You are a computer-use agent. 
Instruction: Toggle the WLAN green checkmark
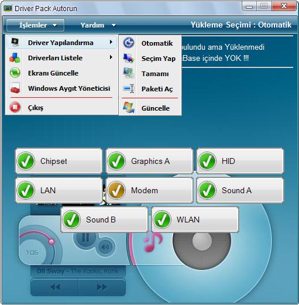(162, 220)
